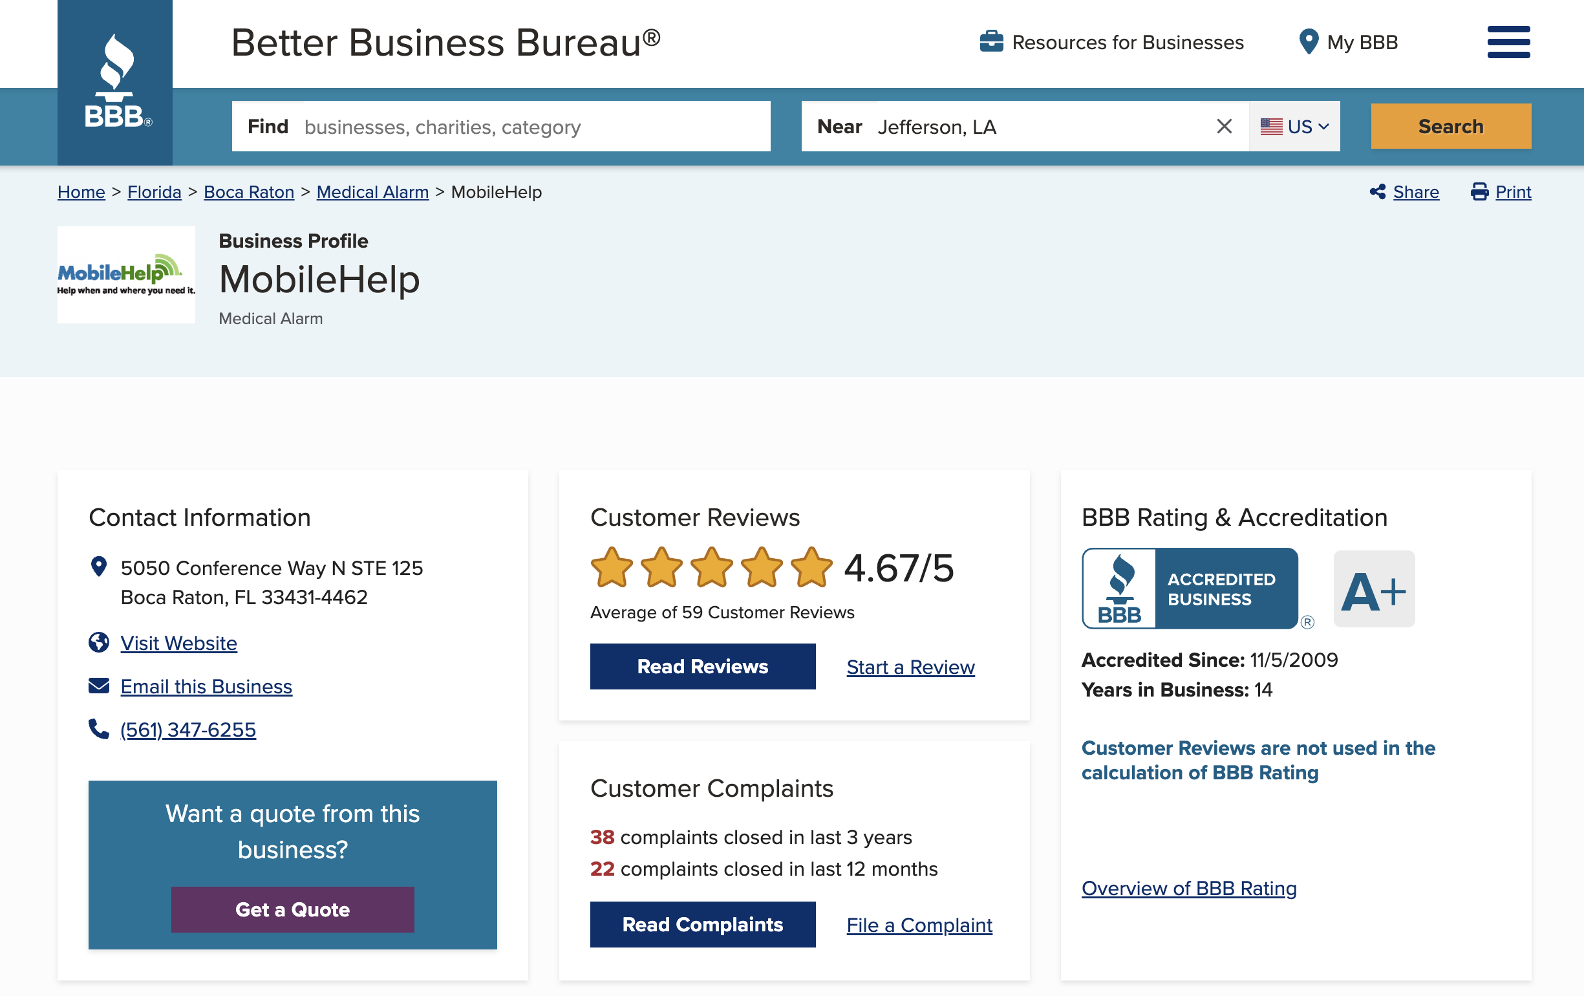Click the location pin icon near address

100,567
